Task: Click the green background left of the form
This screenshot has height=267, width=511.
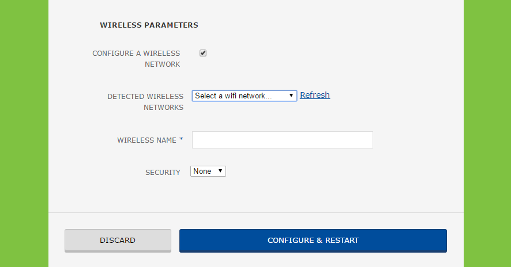Action: pyautogui.click(x=24, y=133)
